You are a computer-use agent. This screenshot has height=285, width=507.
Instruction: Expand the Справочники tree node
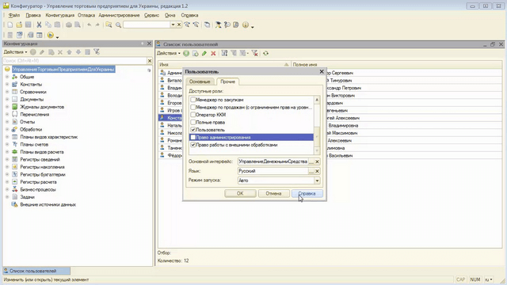(7, 92)
